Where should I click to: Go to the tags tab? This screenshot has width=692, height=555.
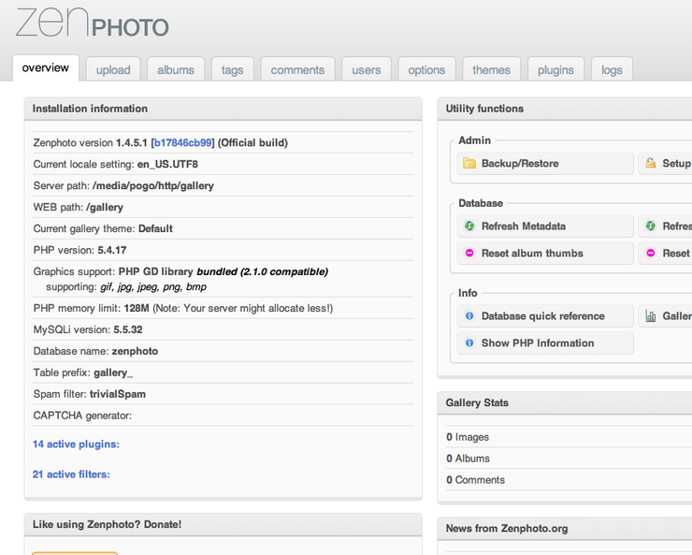click(x=232, y=70)
